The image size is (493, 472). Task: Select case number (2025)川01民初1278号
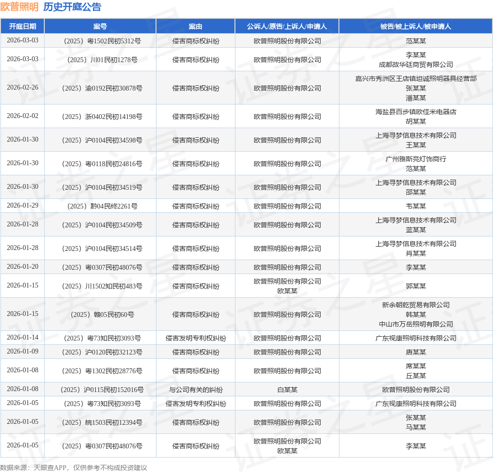click(x=102, y=60)
